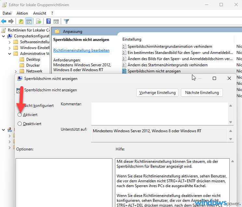The image size is (242, 207).
Task: Select Ein bestimmtes Standardbild row text
Action: 180,53
